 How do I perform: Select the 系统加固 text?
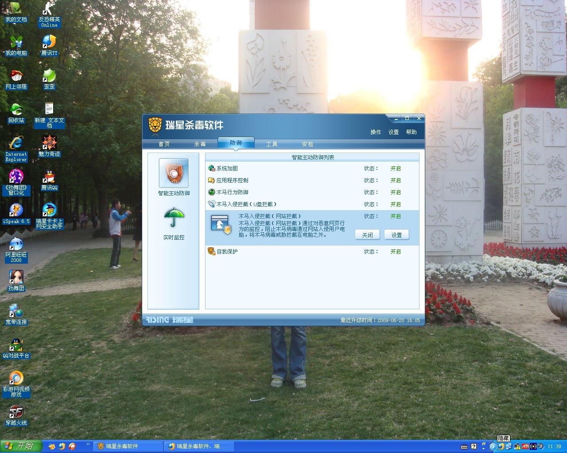[227, 169]
